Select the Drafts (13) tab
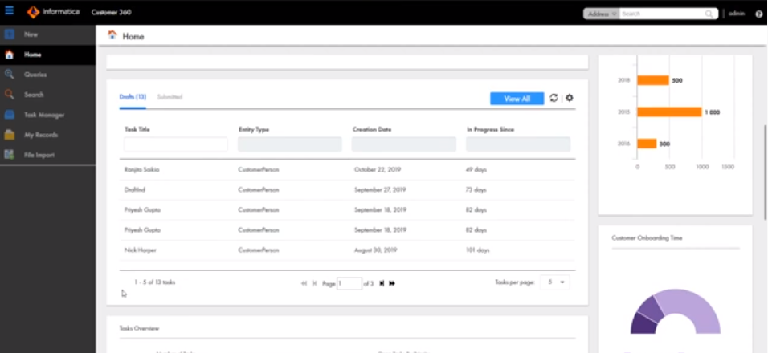The height and width of the screenshot is (353, 768). coord(133,97)
